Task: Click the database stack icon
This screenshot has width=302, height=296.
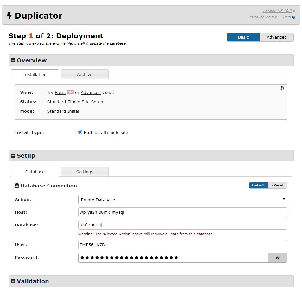Action: [17, 186]
